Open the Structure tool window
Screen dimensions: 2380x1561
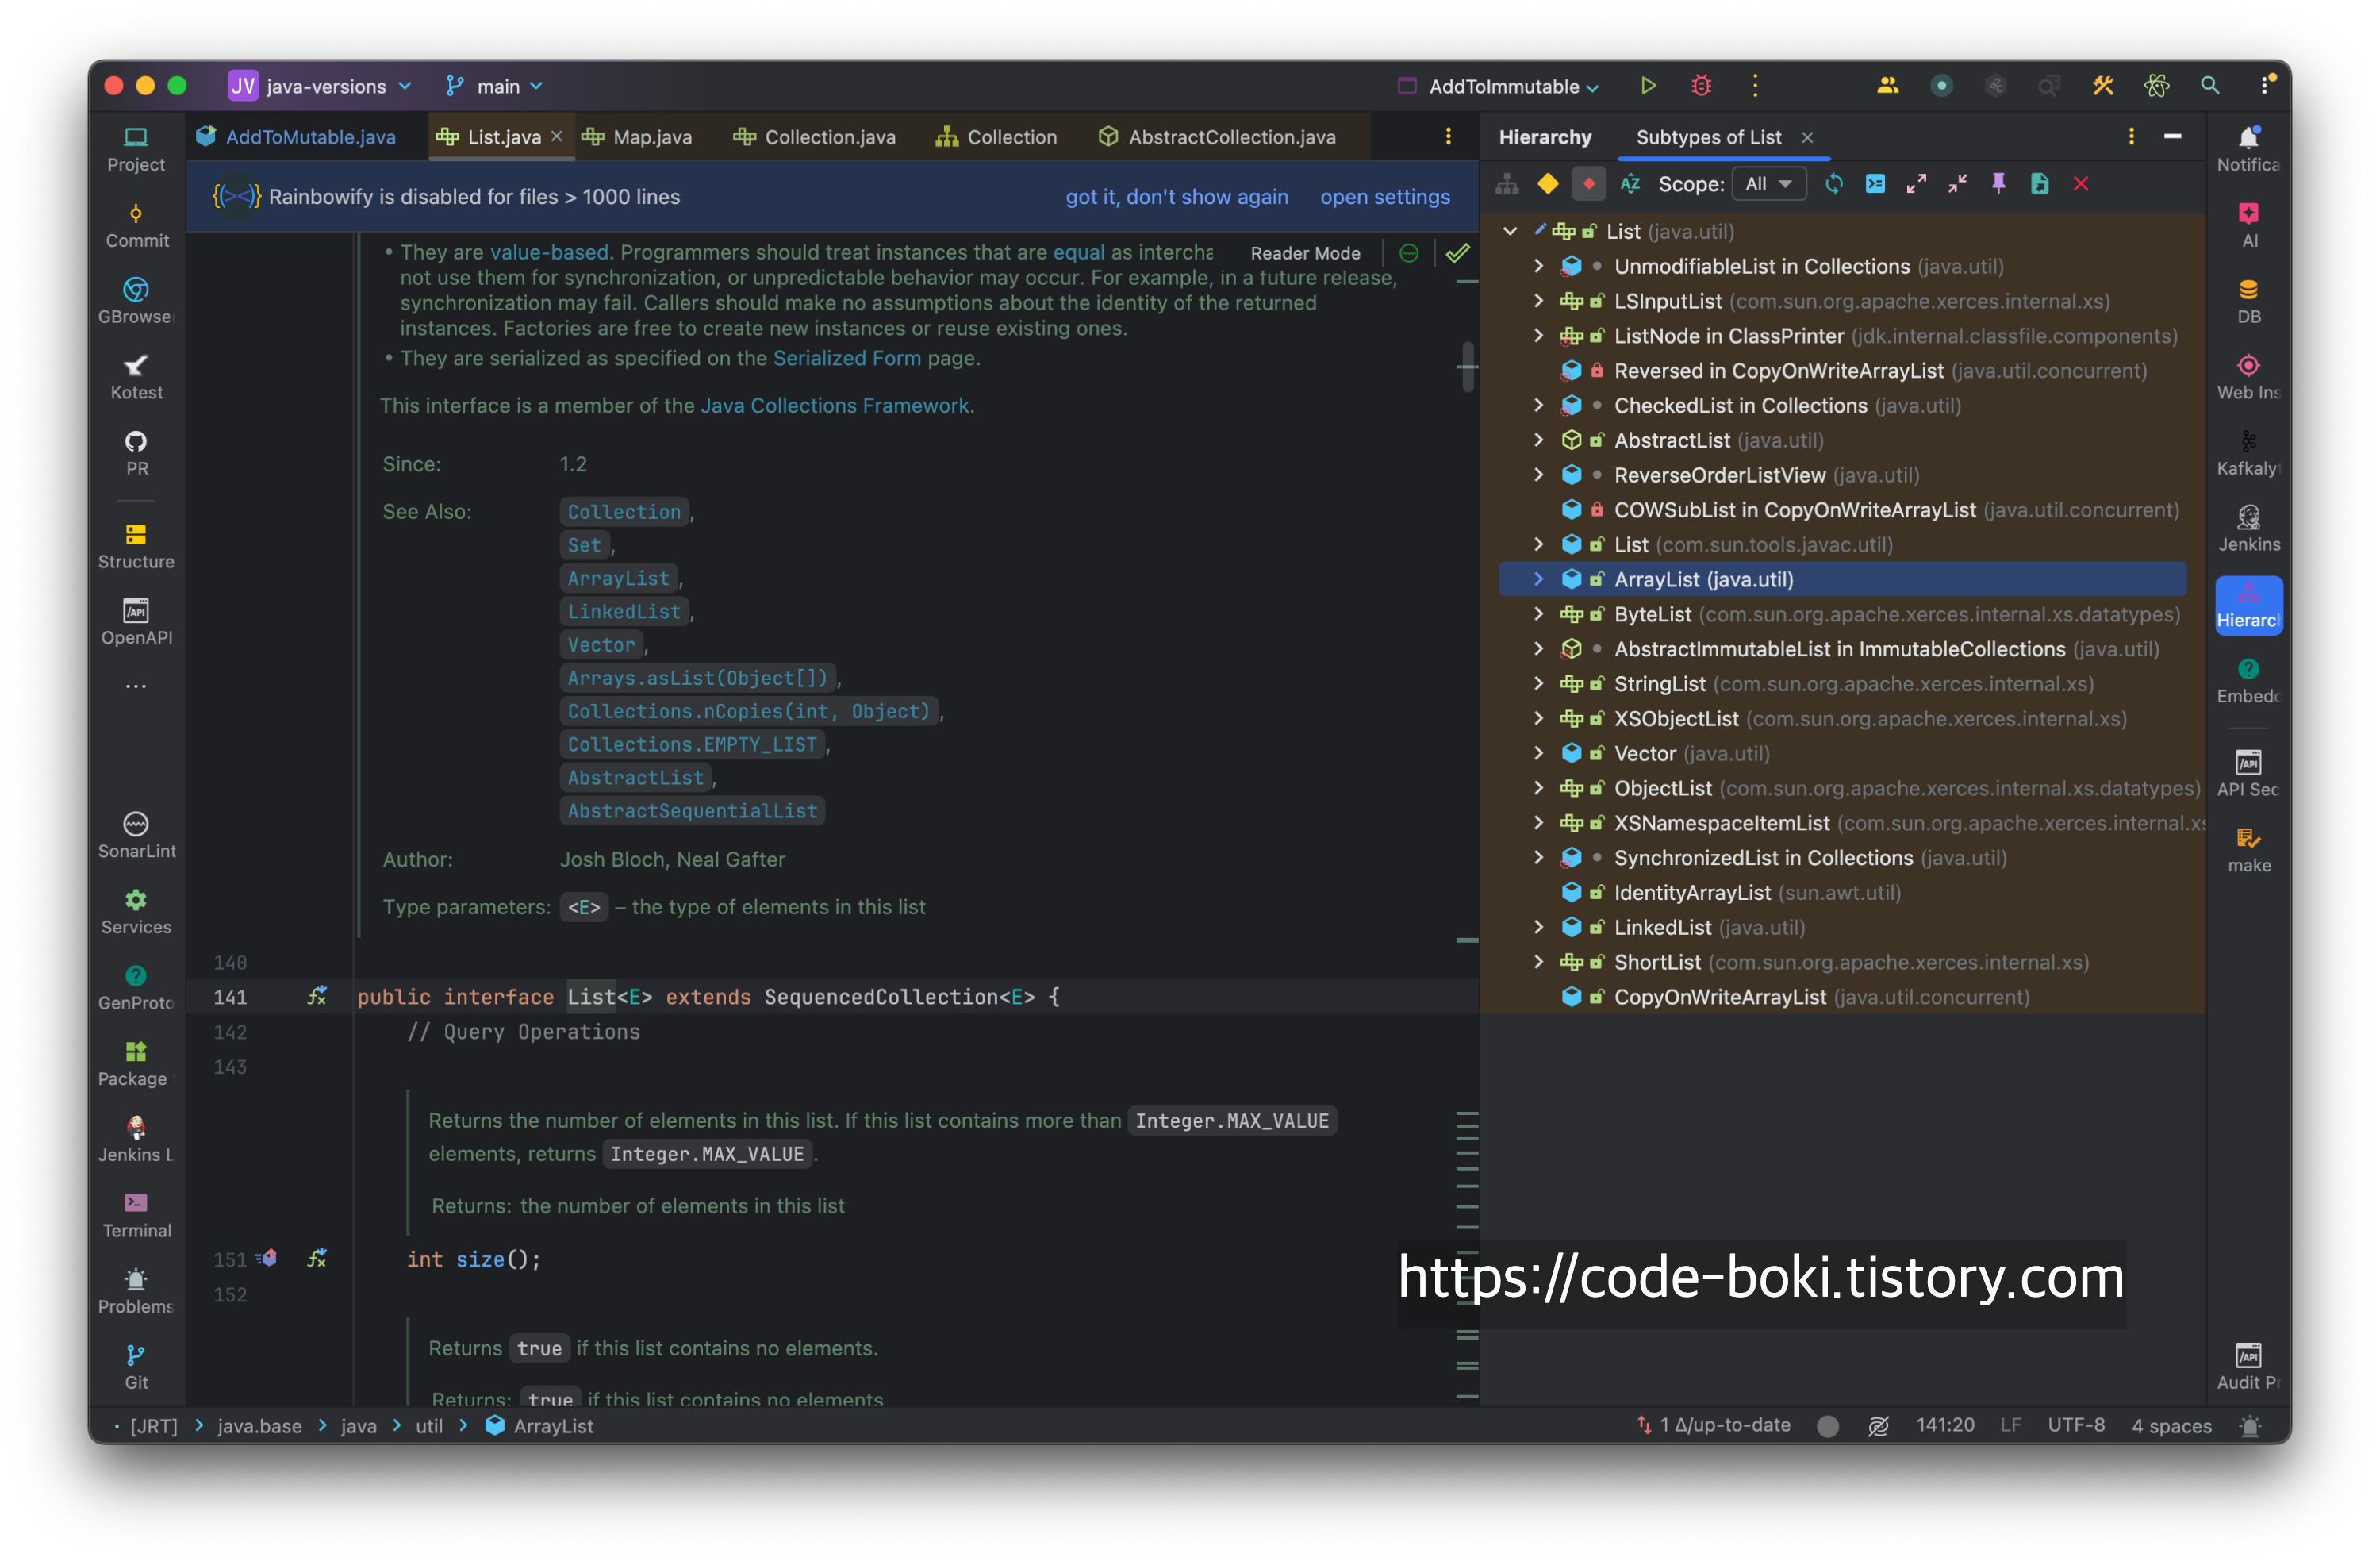tap(136, 545)
